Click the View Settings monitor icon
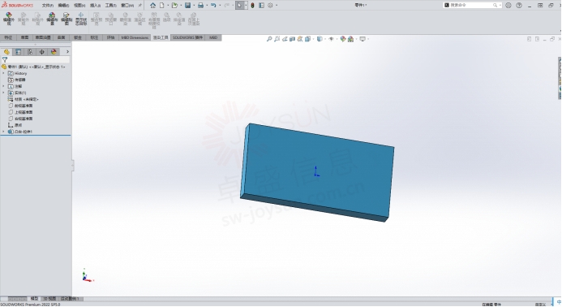The width and height of the screenshot is (562, 307). click(363, 39)
